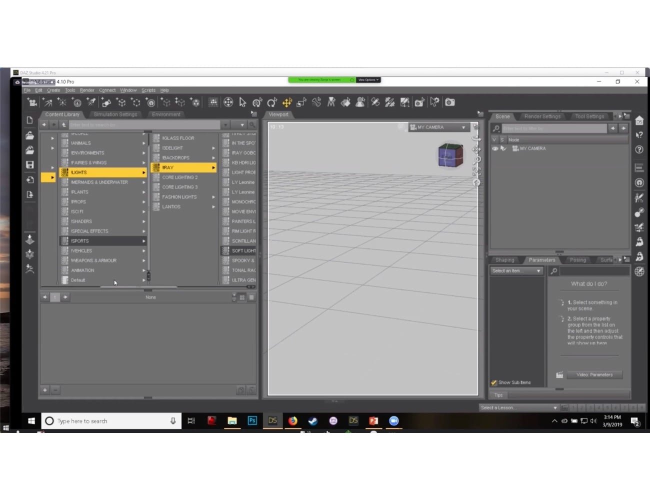
Task: Toggle selectability arrow for MY CAMERA node
Action: [503, 148]
